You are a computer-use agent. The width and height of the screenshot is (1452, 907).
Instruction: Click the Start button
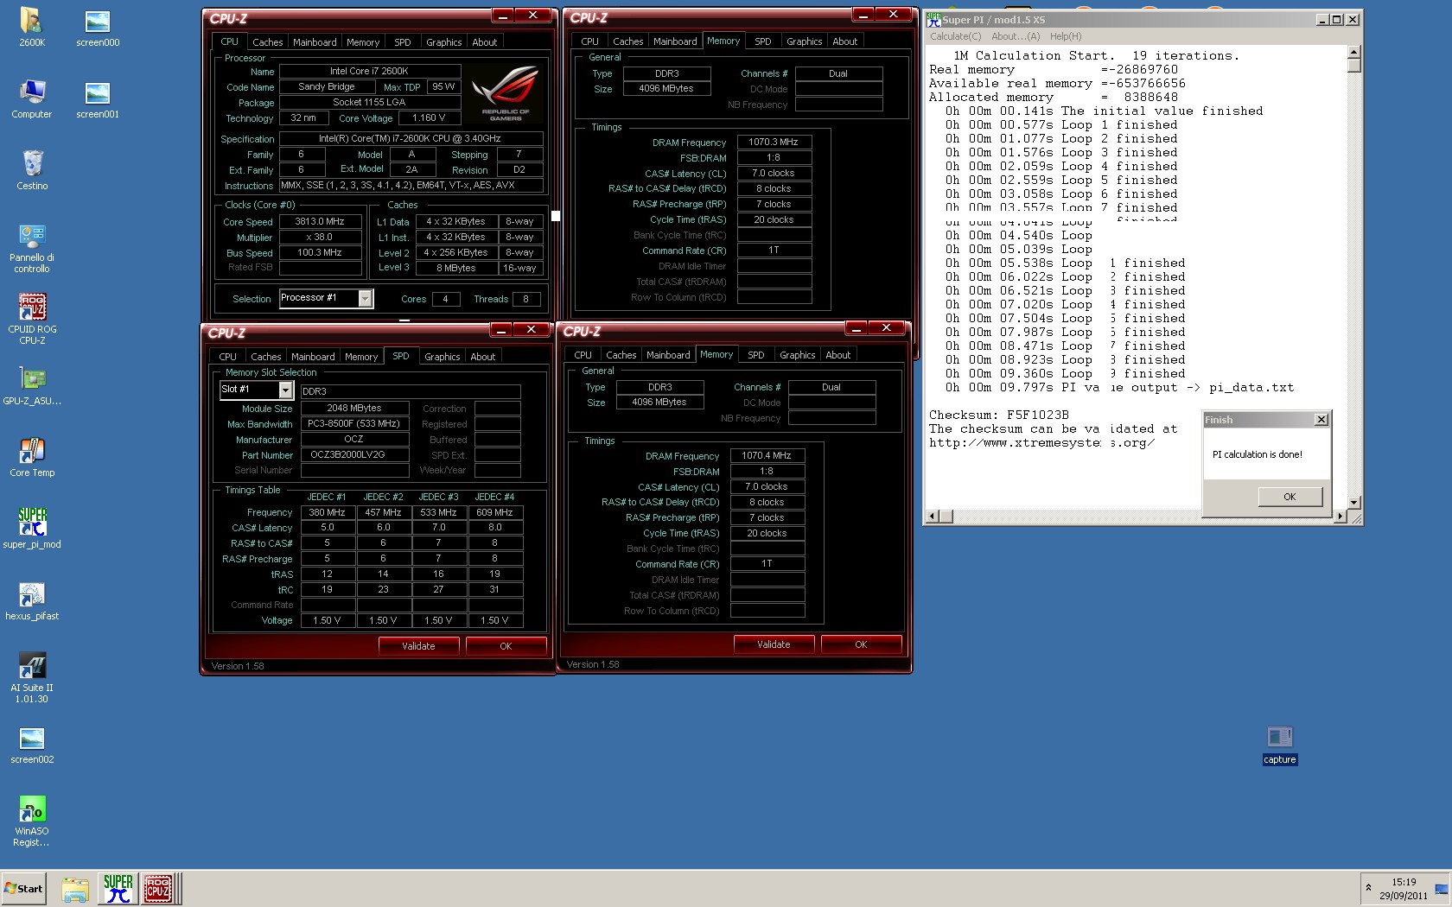23,889
